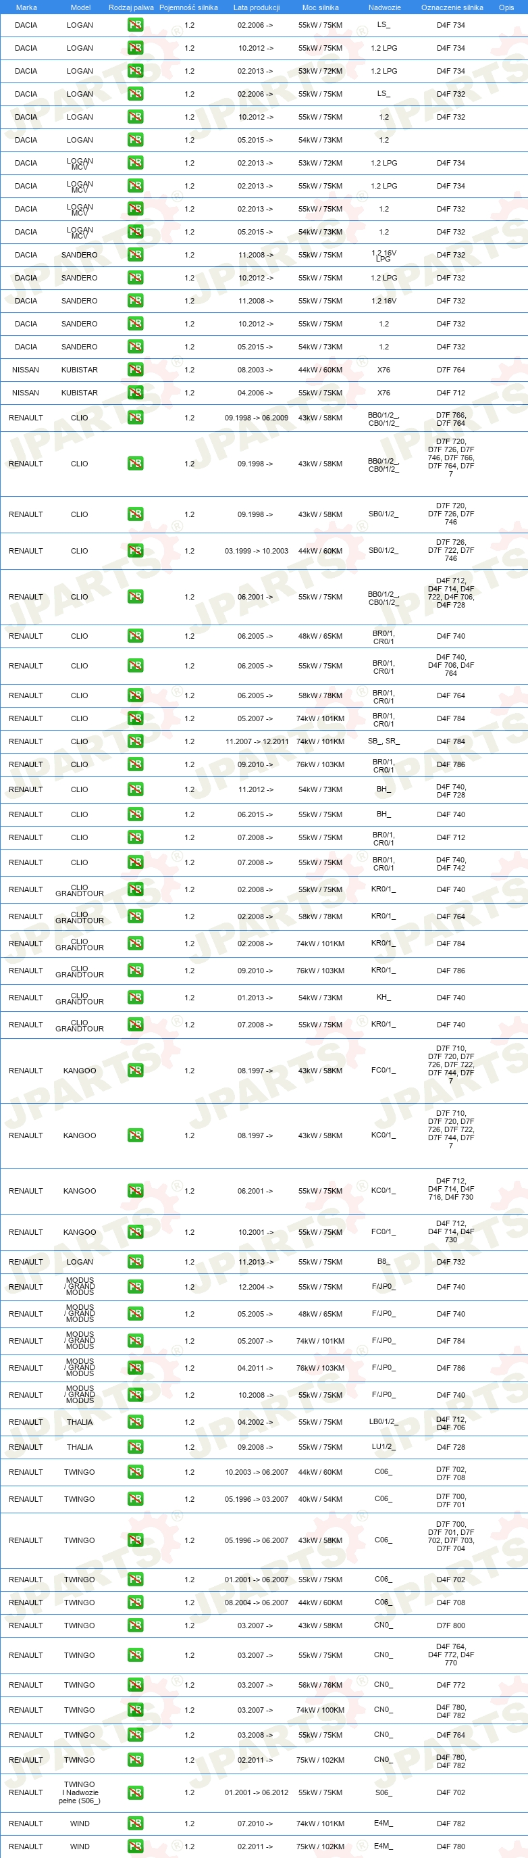Select the '74kW / 100KM' Twingo power cell

(x=321, y=1711)
